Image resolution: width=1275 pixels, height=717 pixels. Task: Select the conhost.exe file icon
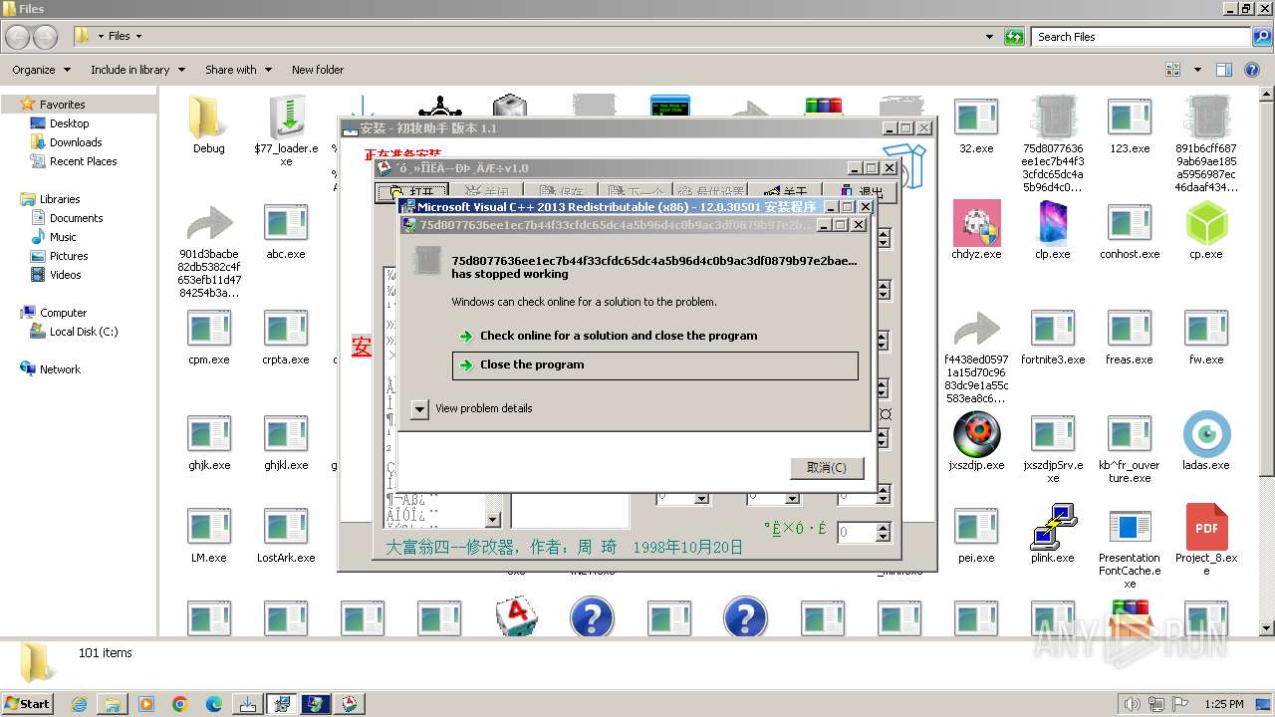[1130, 223]
